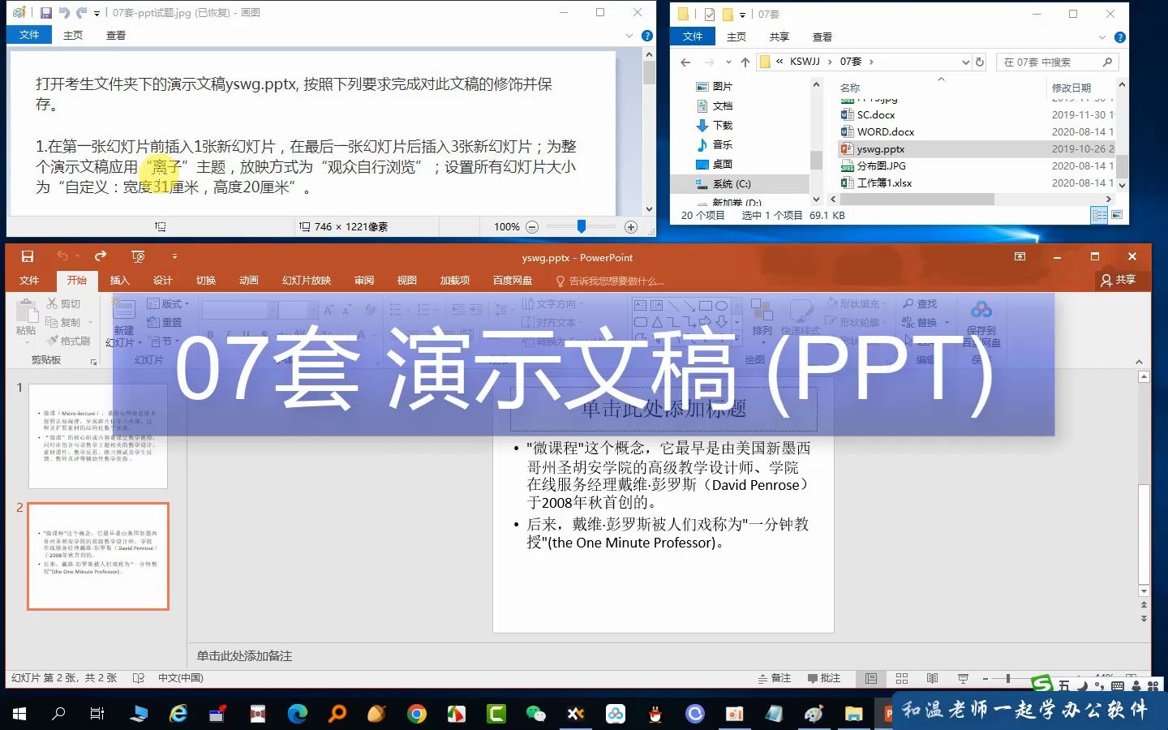This screenshot has width=1168, height=730.
Task: Open the 查看 tab in Paint
Action: pyautogui.click(x=115, y=35)
